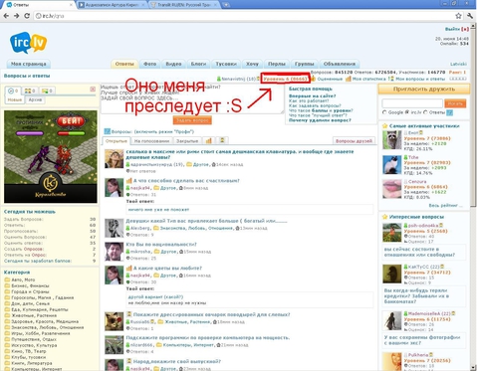The height and width of the screenshot is (371, 477).
Task: Click the cat avatar of user Tche
Action: 391,165
